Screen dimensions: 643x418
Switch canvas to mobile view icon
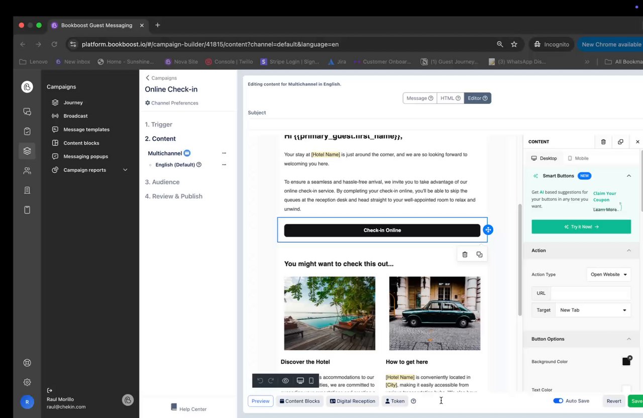tap(311, 381)
